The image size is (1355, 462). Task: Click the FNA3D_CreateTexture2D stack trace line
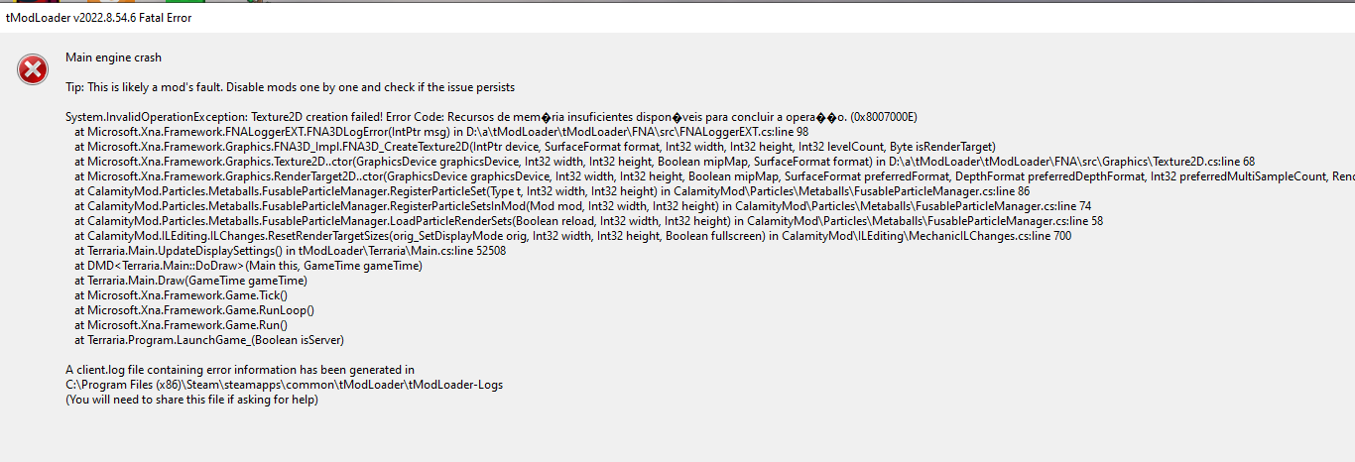click(535, 147)
